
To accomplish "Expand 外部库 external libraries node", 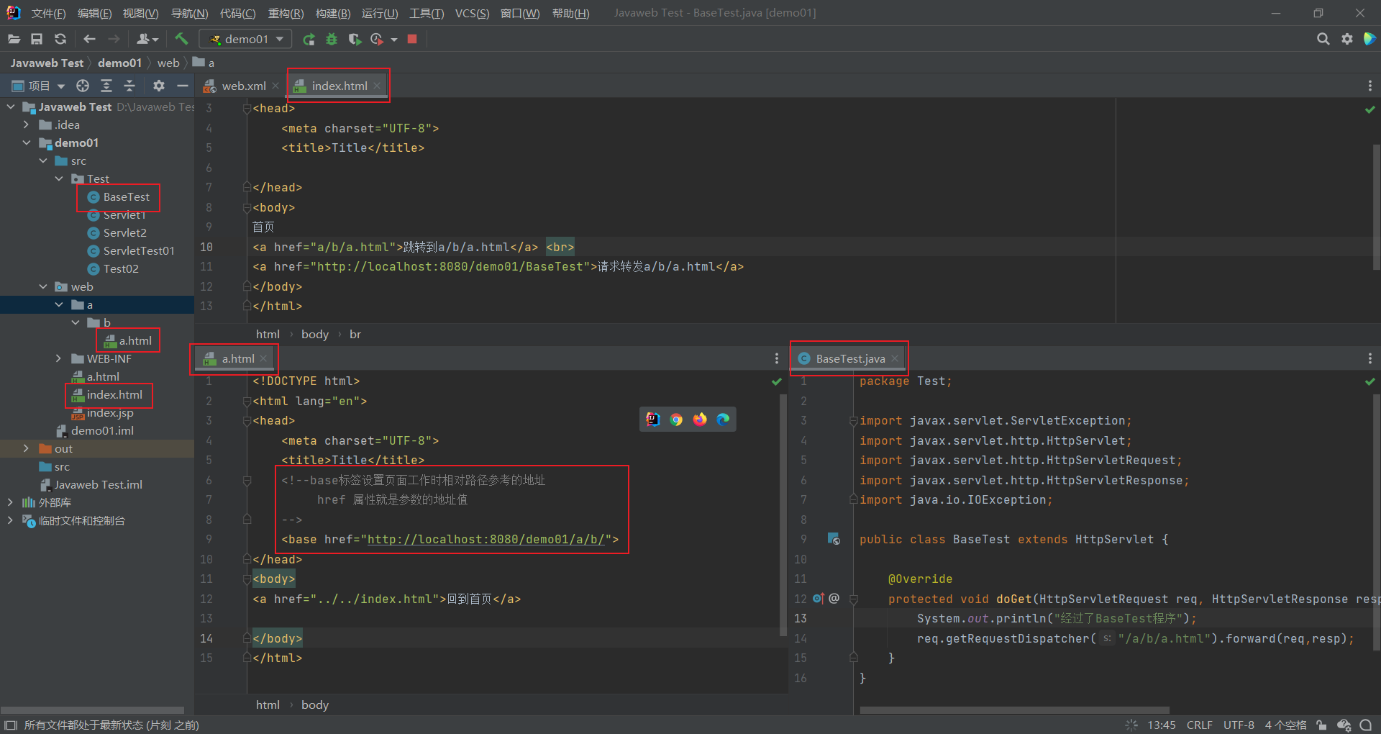I will coord(10,502).
